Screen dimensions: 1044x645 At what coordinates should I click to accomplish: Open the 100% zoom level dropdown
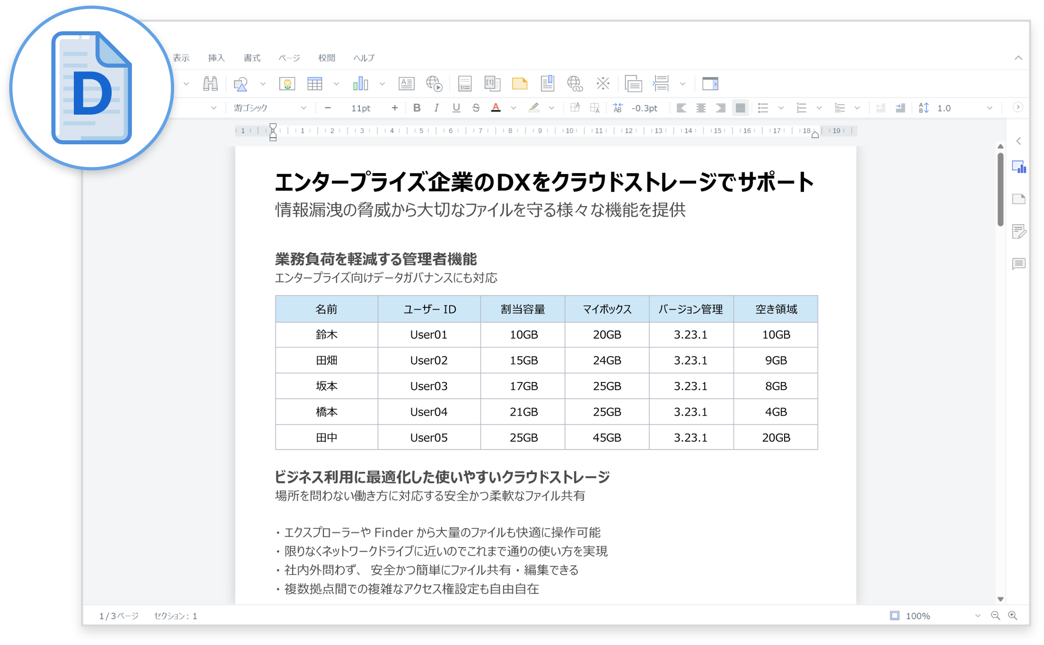coord(977,616)
